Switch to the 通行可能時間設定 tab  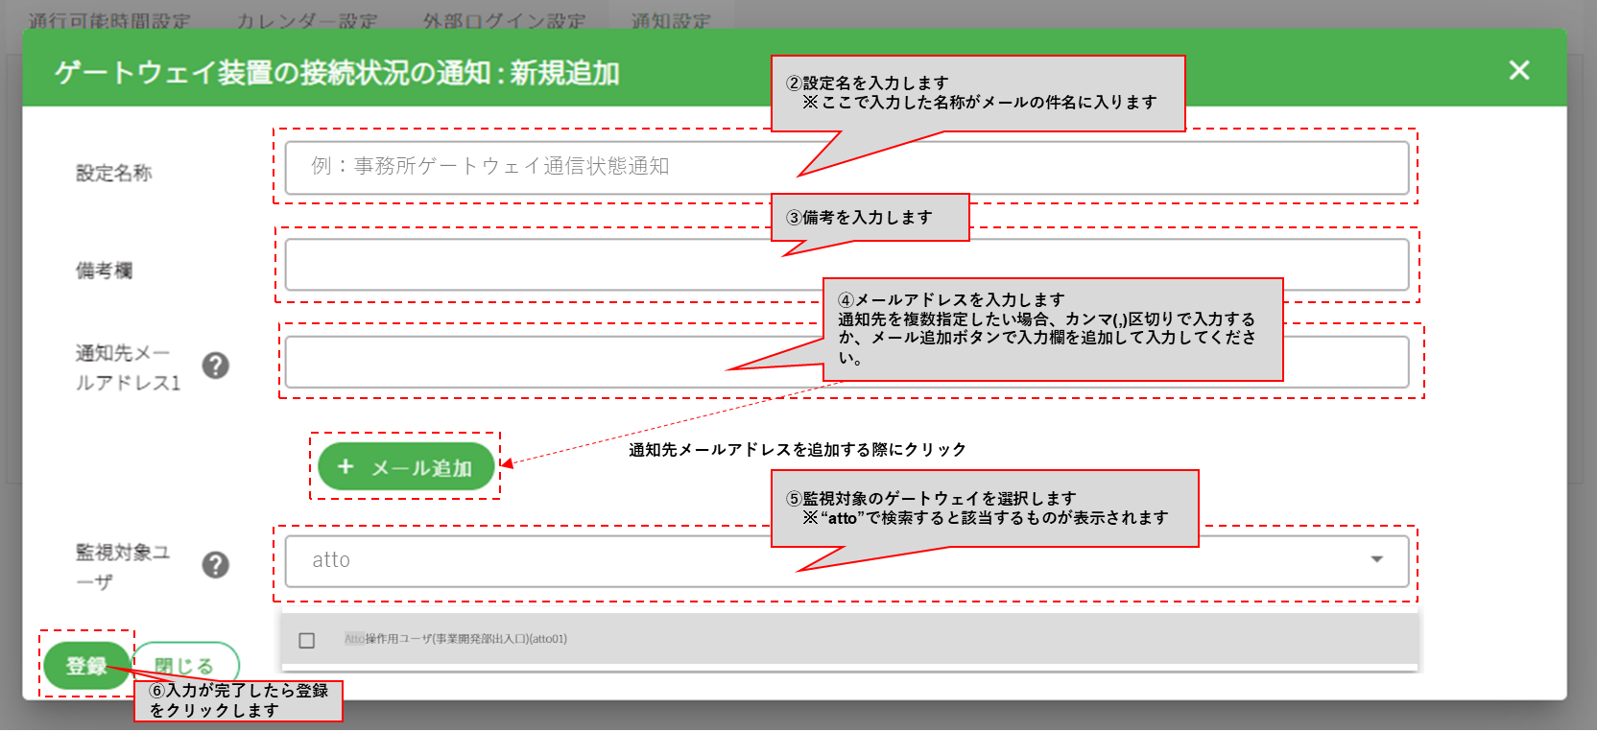[109, 21]
